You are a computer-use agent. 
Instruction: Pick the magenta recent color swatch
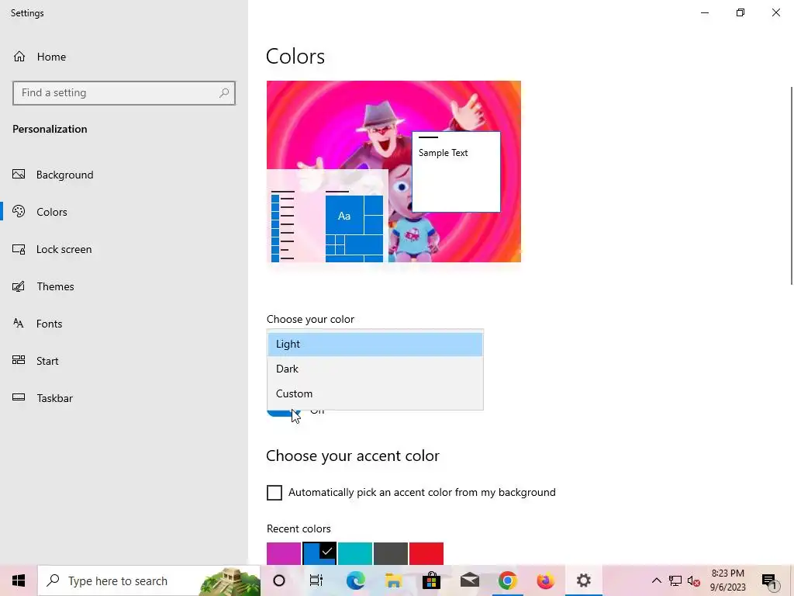284,553
